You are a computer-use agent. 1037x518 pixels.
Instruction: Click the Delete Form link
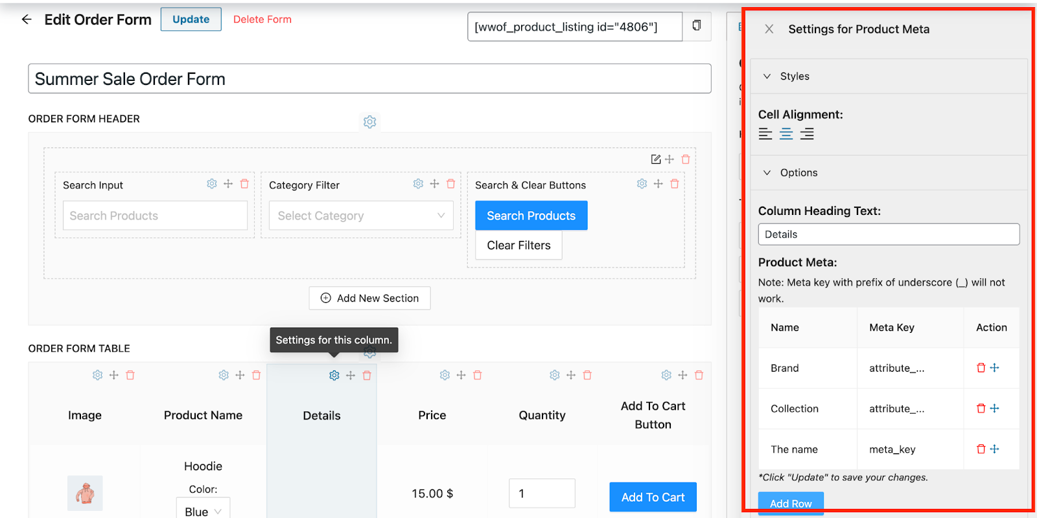coord(262,19)
